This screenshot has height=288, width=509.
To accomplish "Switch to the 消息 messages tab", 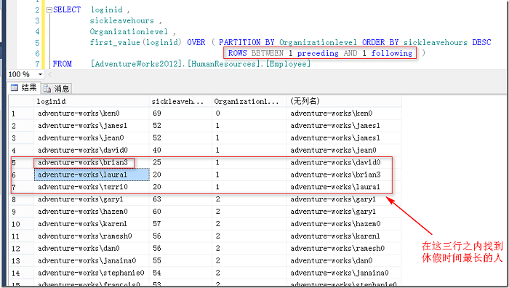I will click(x=57, y=88).
